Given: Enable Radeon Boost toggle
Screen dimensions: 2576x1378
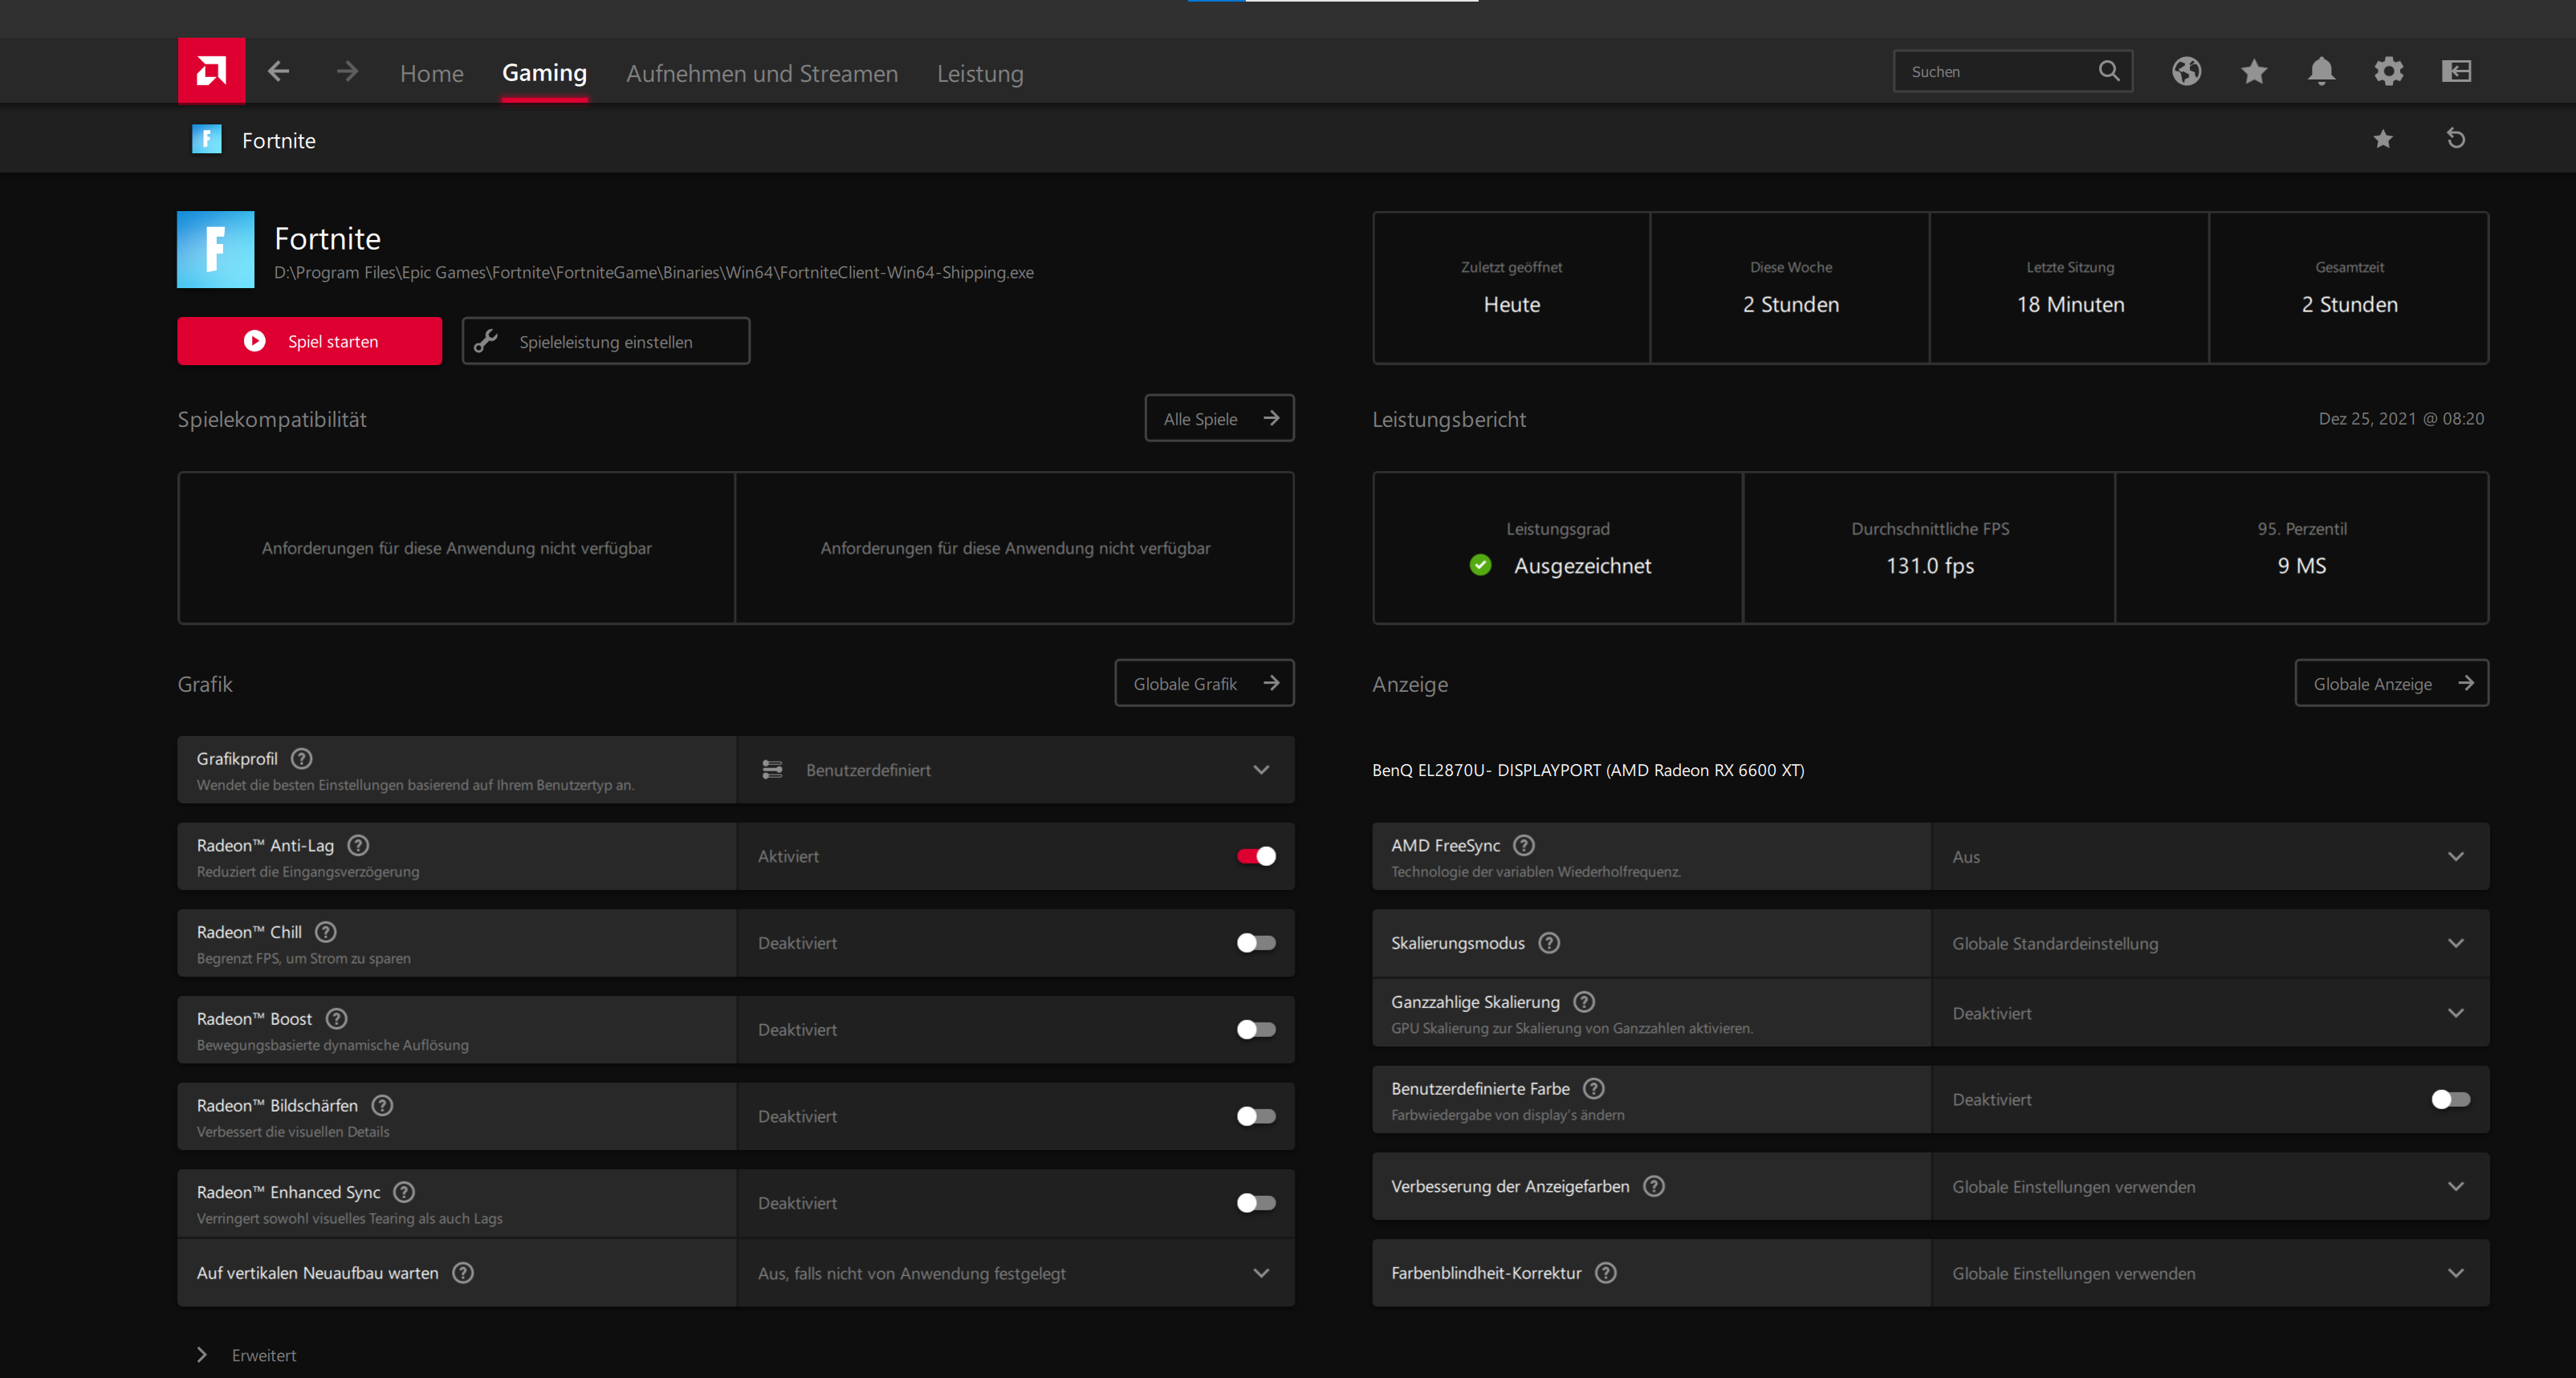Looking at the screenshot, I should [1256, 1029].
